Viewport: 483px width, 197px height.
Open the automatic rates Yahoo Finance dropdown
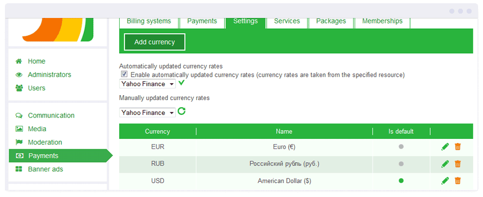pyautogui.click(x=147, y=84)
